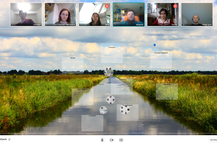
Task: Toggle the microphone in the bottom toolbar
Action: tap(102, 140)
